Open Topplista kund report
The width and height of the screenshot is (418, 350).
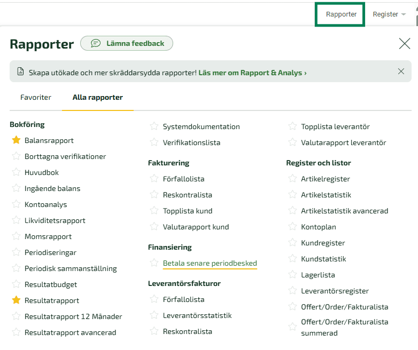[188, 211]
